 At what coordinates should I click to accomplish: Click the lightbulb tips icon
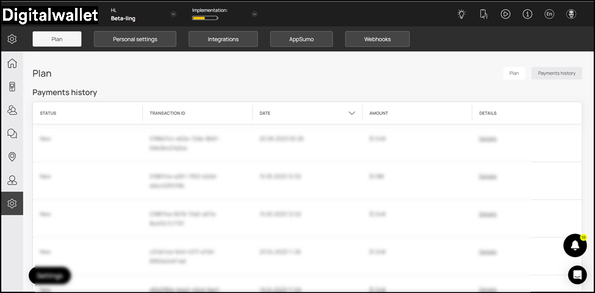(x=461, y=14)
